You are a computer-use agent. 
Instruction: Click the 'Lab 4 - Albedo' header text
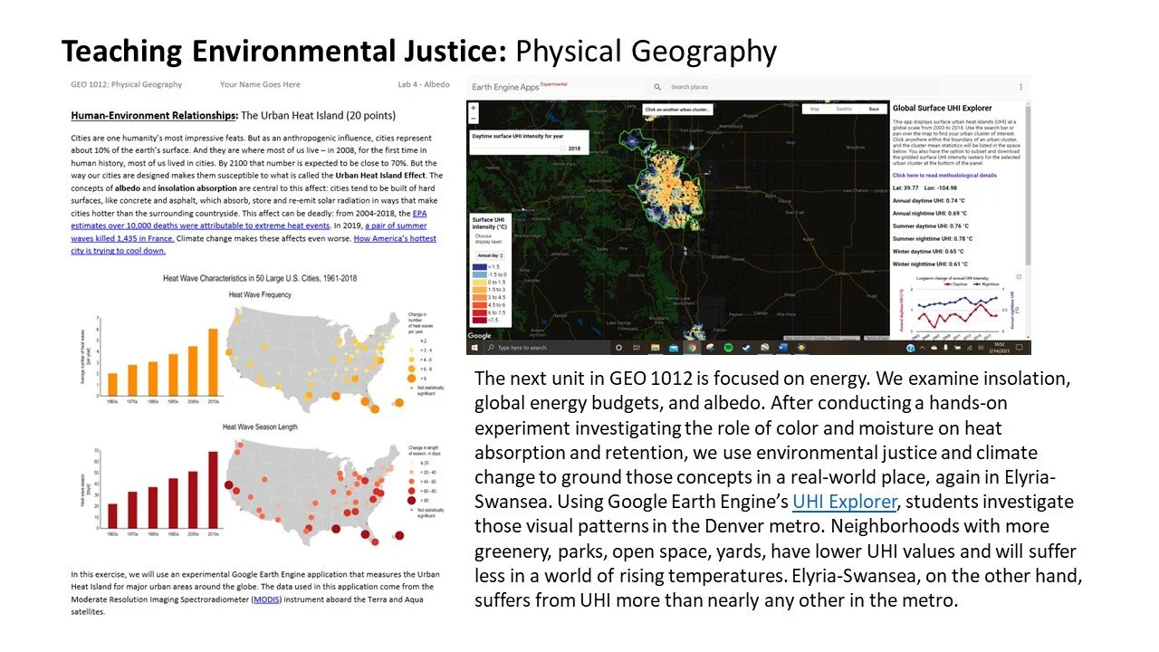click(x=423, y=84)
